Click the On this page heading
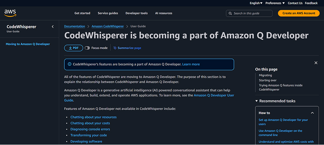This screenshot has width=324, height=145. click(266, 69)
